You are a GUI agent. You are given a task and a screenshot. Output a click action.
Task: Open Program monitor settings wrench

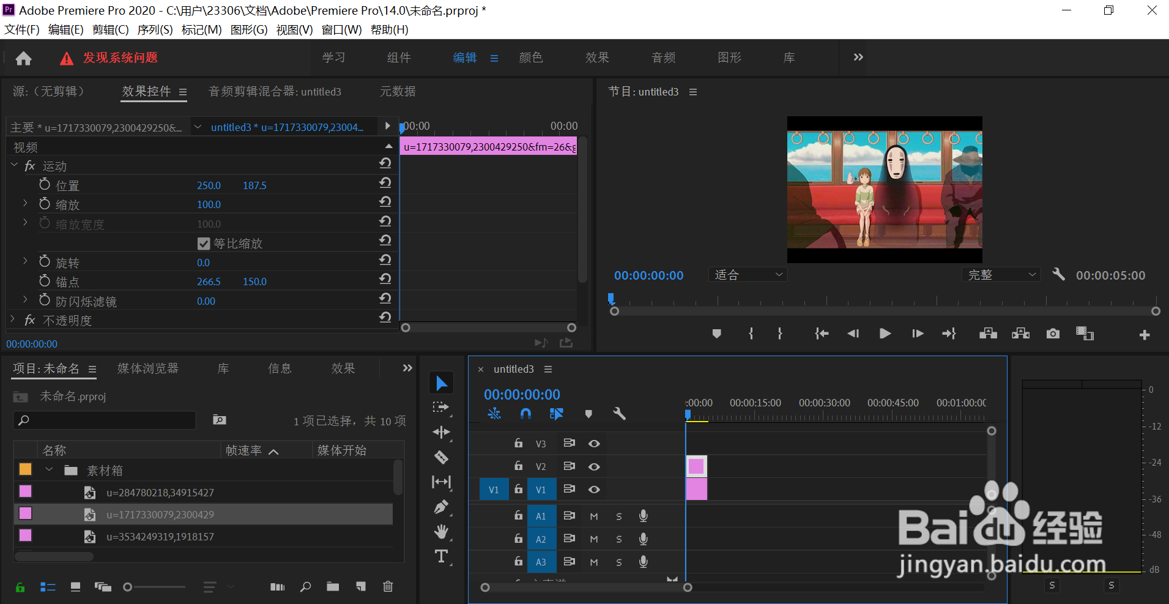[x=1058, y=274]
